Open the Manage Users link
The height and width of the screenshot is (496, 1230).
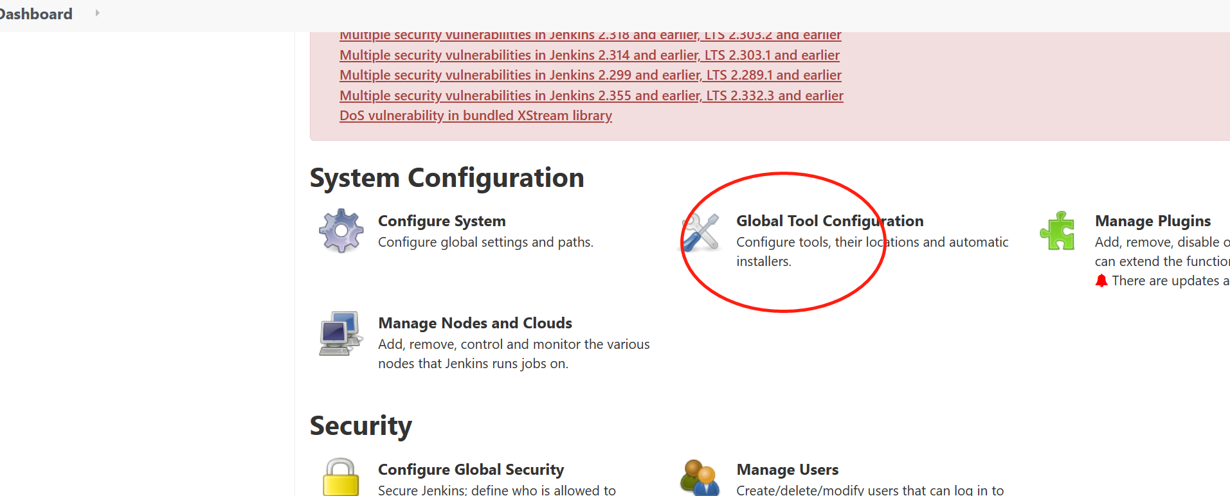pos(788,470)
